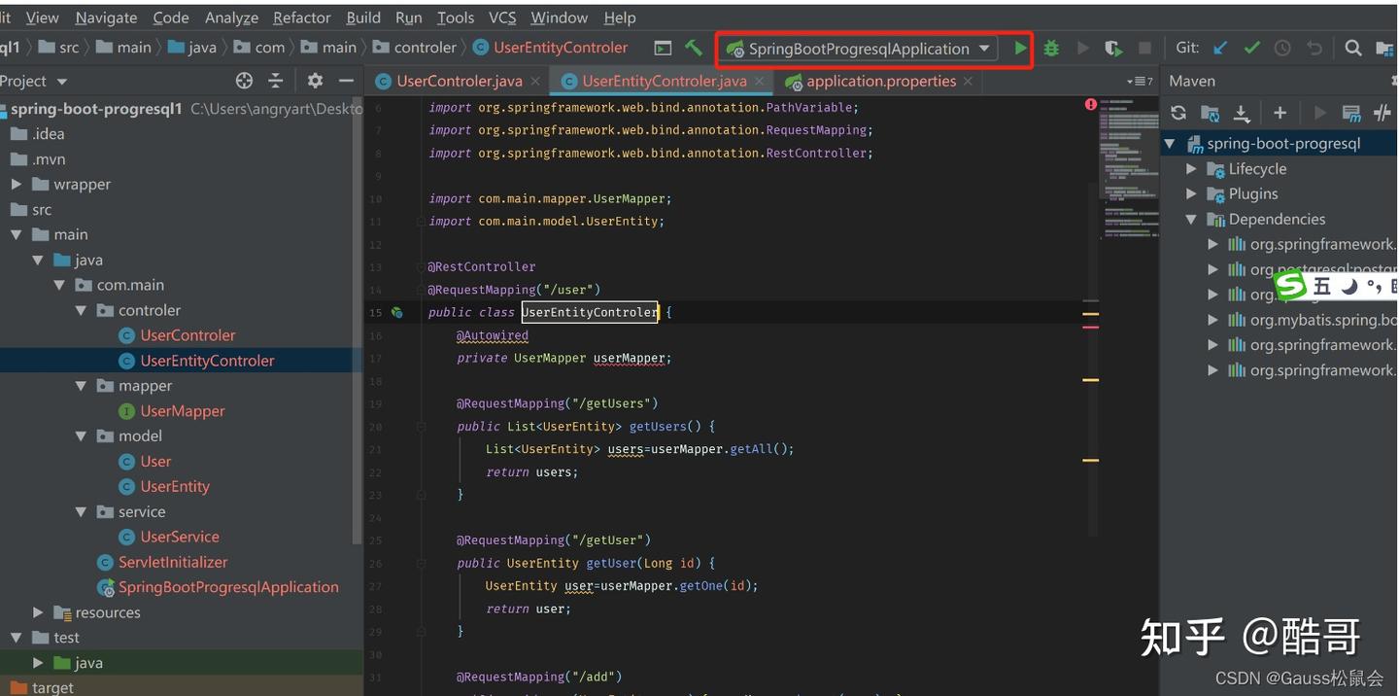Open Search Everywhere magnifier icon
Viewport: 1399px width, 696px height.
(1352, 48)
